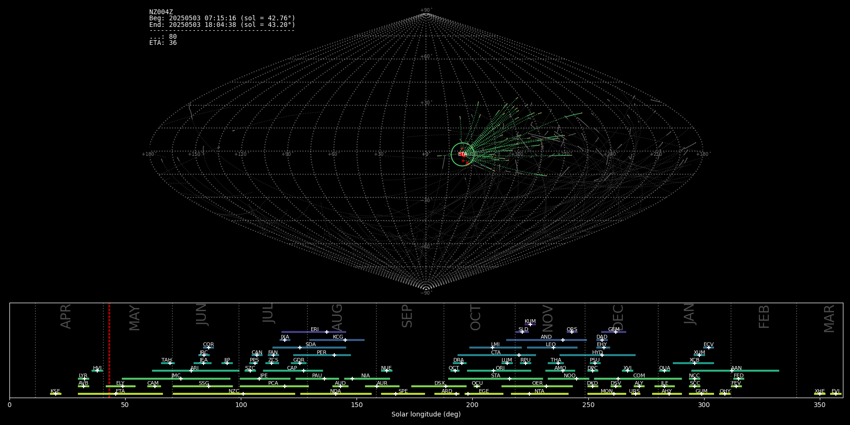Click the red dashed current solar longitude line
This screenshot has width=850, height=425.
(109, 350)
